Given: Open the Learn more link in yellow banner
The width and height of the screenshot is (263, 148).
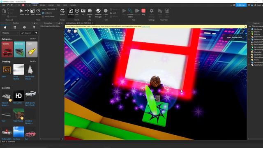Looking at the screenshot, I should point(146,26).
